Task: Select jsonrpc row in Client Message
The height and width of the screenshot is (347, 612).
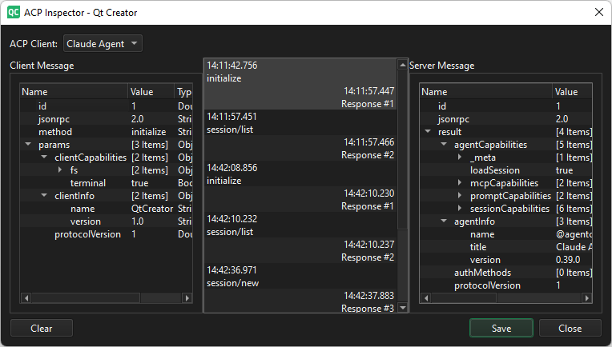Action: (x=107, y=119)
